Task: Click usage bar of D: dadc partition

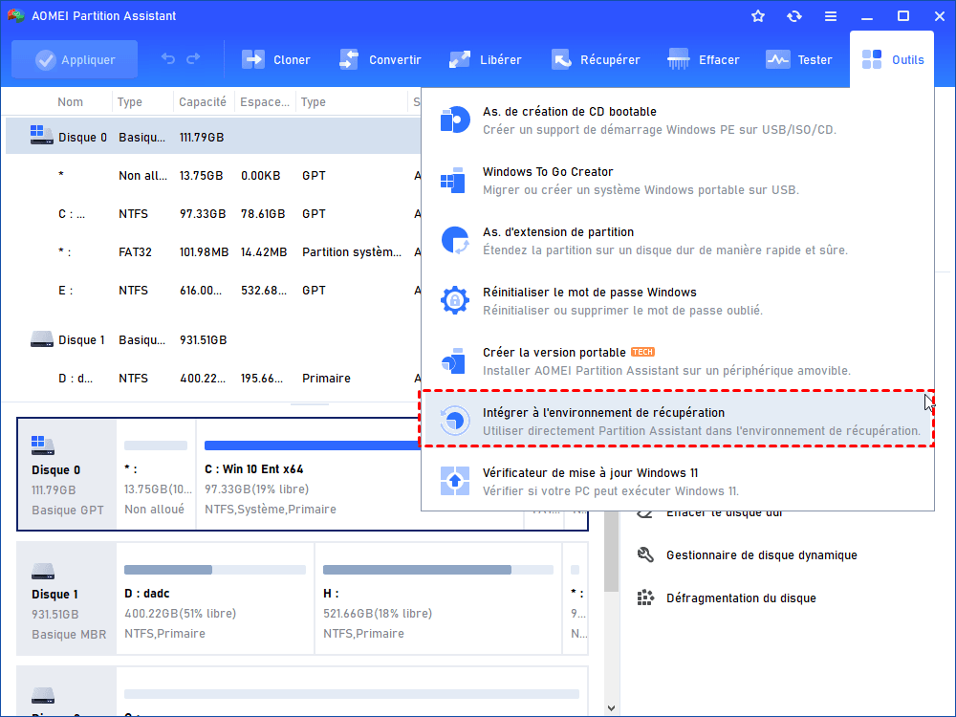Action: pyautogui.click(x=214, y=570)
